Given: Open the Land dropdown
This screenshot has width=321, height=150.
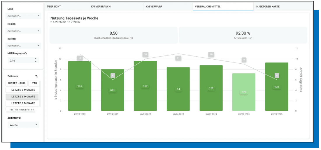Looking at the screenshot, I should pos(23,16).
